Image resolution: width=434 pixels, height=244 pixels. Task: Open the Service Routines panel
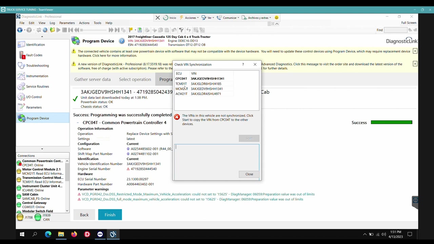click(x=42, y=86)
